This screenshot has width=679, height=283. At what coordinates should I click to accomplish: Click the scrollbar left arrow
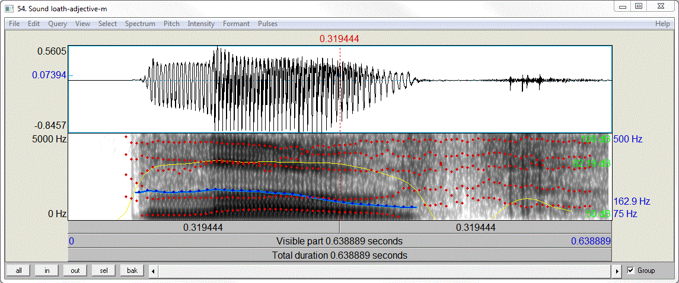click(x=153, y=271)
